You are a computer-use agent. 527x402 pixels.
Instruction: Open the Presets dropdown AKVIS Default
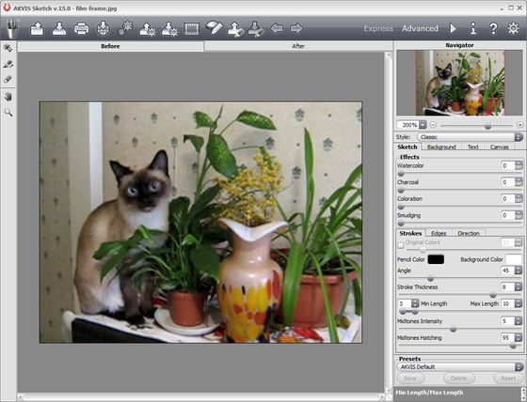(x=460, y=366)
